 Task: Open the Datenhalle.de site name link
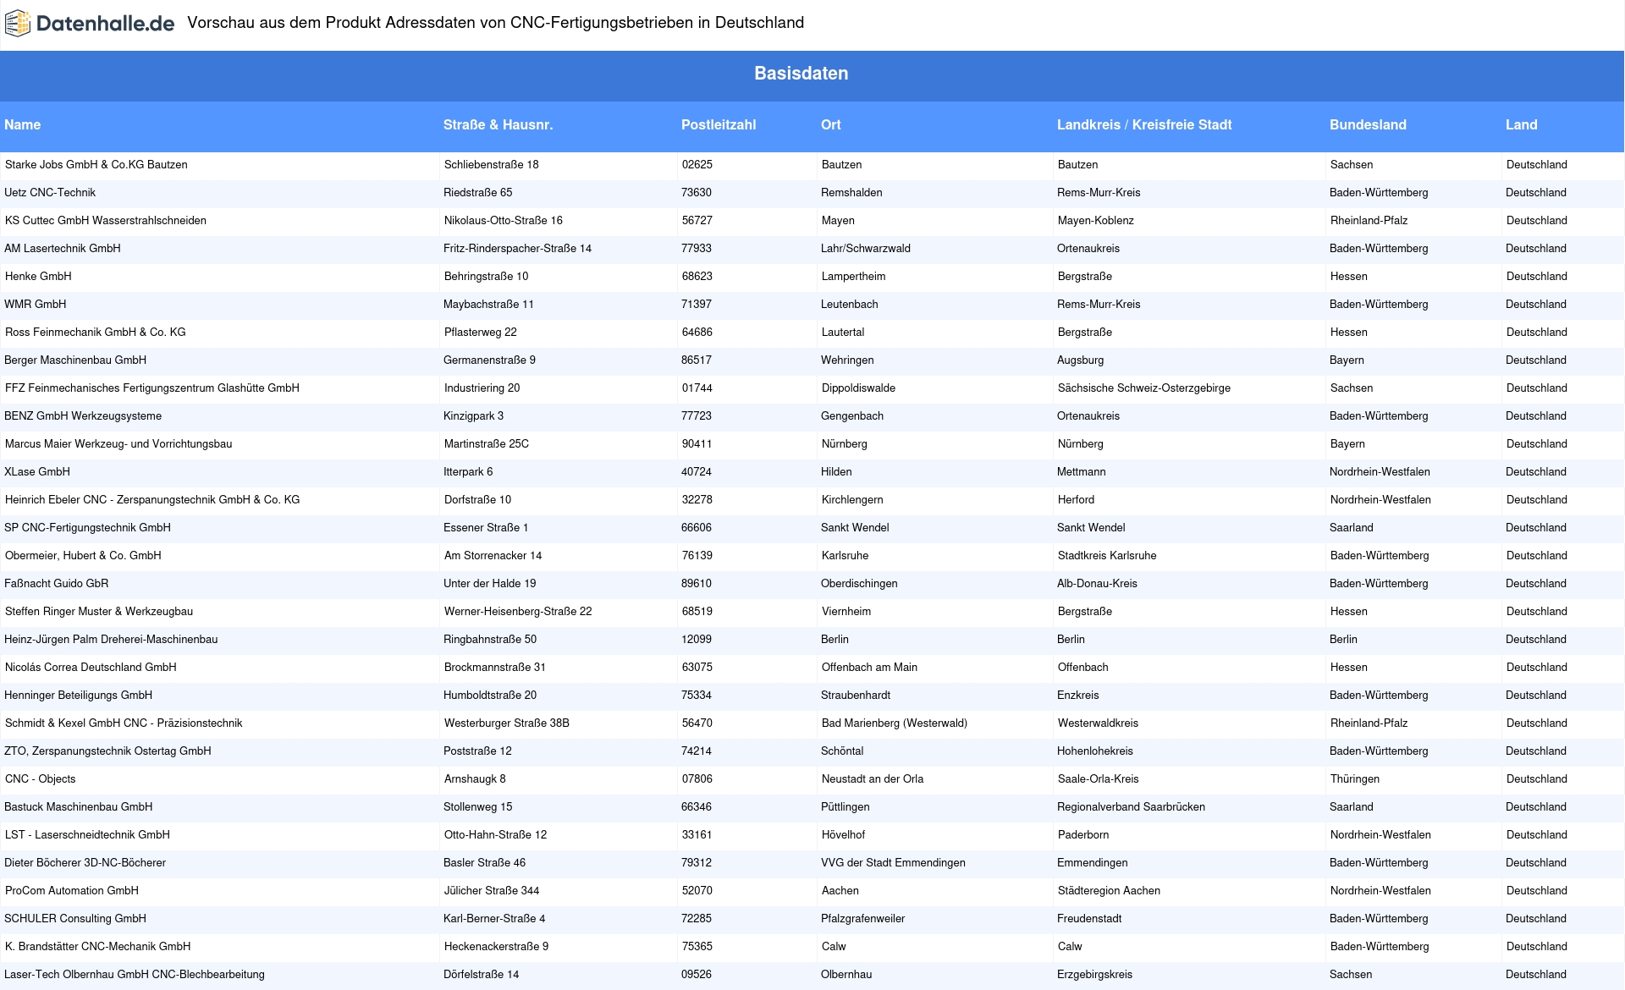[x=105, y=24]
